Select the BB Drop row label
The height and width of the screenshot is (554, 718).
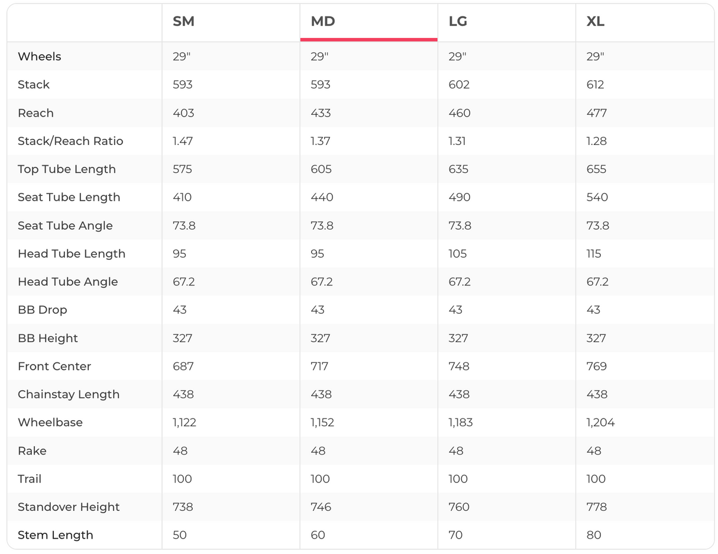click(43, 310)
